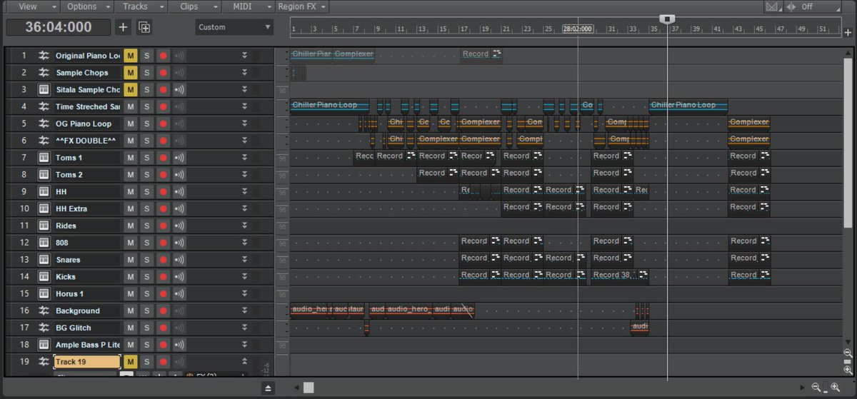Open the Tracks menu
The width and height of the screenshot is (857, 399).
(141, 6)
